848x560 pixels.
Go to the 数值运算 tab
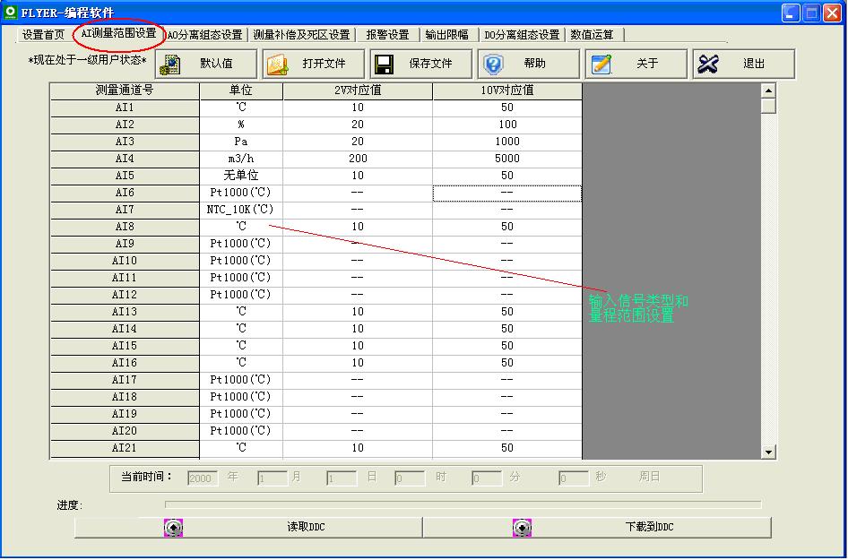pos(593,35)
